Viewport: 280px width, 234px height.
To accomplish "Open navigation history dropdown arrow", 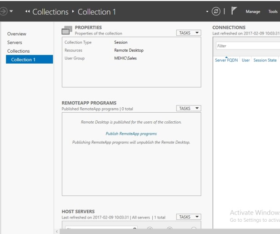I will coord(11,11).
